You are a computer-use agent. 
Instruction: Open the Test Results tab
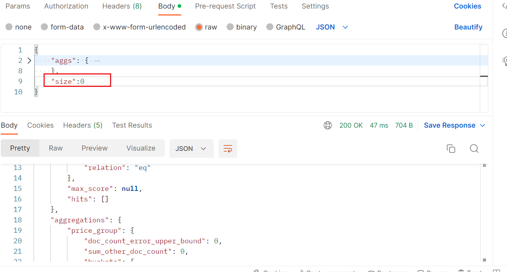pos(132,125)
